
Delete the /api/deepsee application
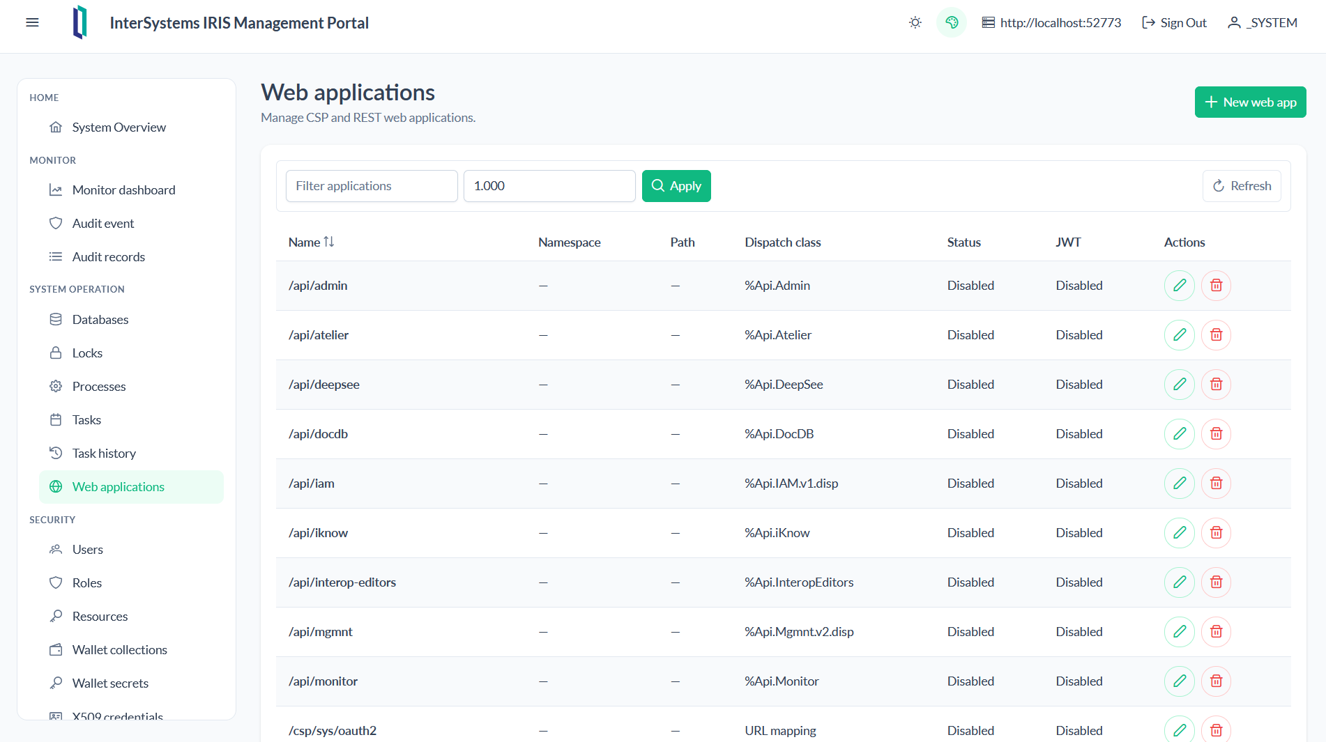[x=1217, y=385]
